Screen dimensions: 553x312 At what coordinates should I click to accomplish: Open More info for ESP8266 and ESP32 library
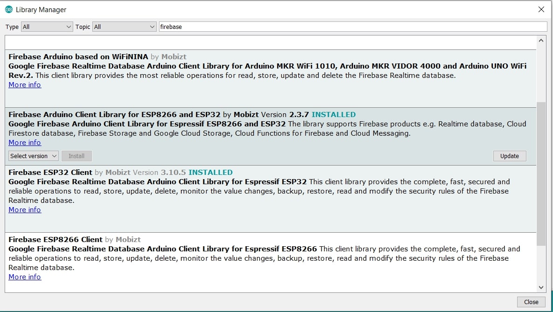click(25, 143)
